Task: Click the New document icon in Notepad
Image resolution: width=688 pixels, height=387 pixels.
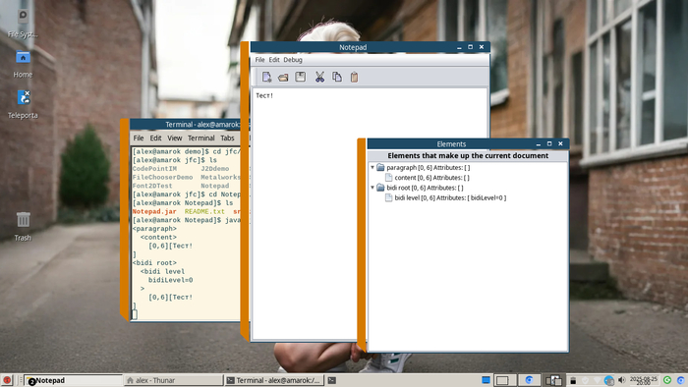Action: point(266,78)
